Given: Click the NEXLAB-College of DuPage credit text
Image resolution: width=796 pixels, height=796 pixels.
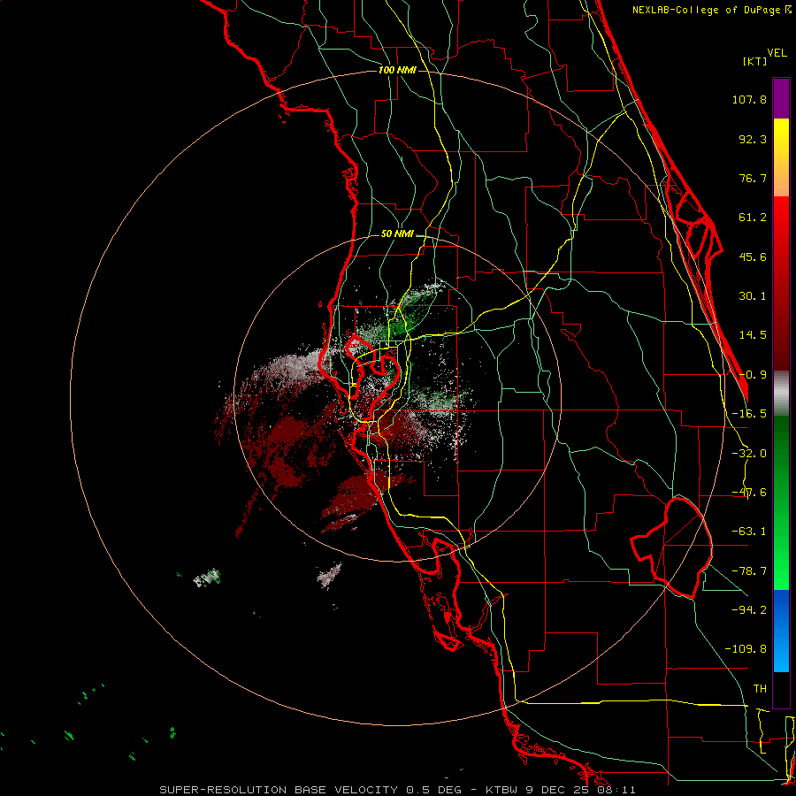Looking at the screenshot, I should [711, 10].
